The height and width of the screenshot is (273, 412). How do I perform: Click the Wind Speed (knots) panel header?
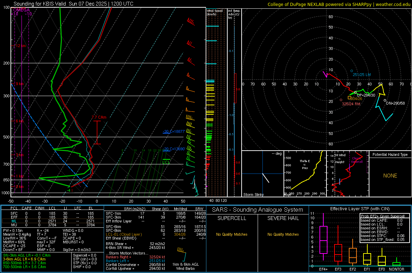coord(214,12)
